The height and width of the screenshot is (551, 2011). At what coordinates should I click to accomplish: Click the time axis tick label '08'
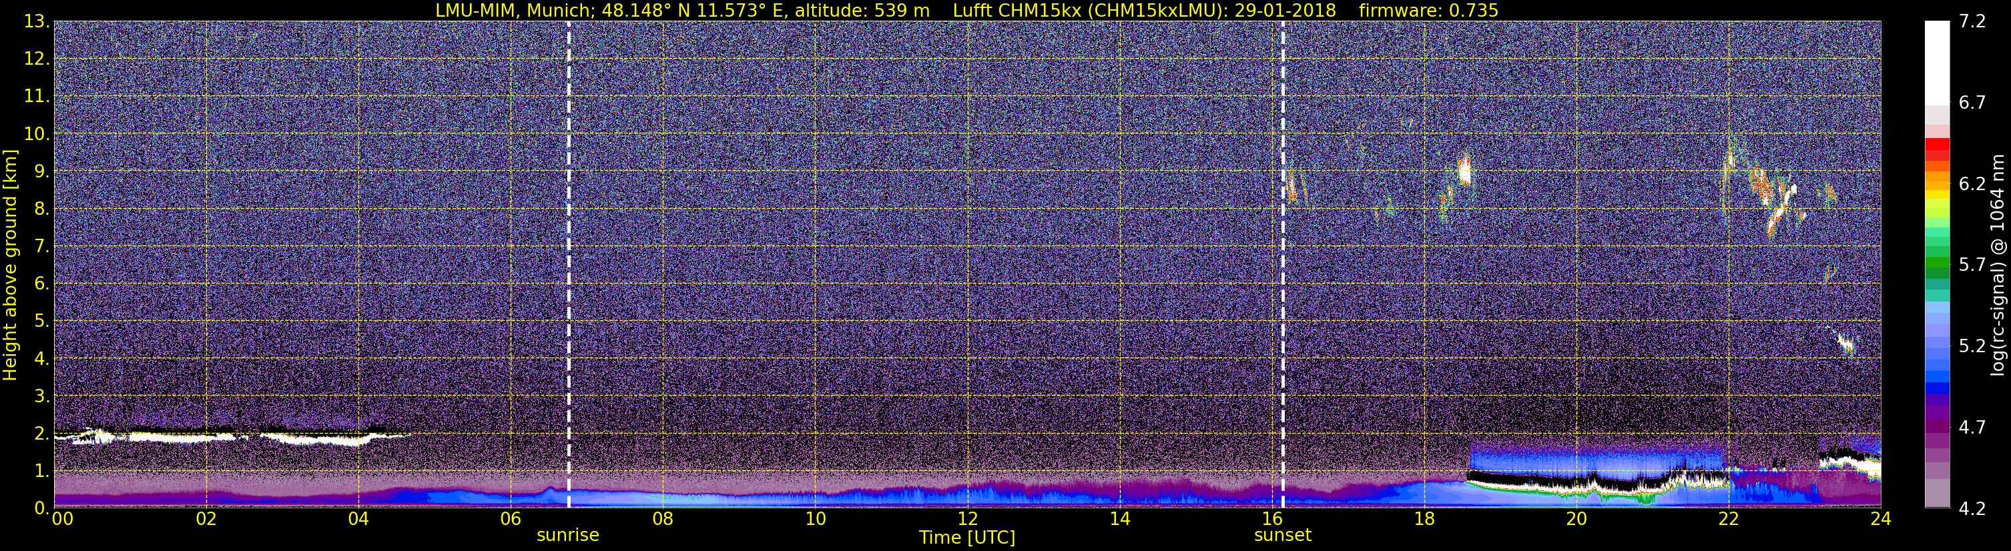pyautogui.click(x=663, y=519)
